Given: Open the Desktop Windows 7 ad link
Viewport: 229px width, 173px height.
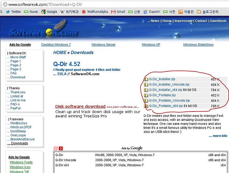Looking at the screenshot, I should (x=56, y=45).
